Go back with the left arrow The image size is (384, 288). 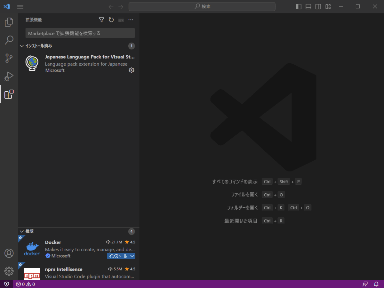coord(111,7)
